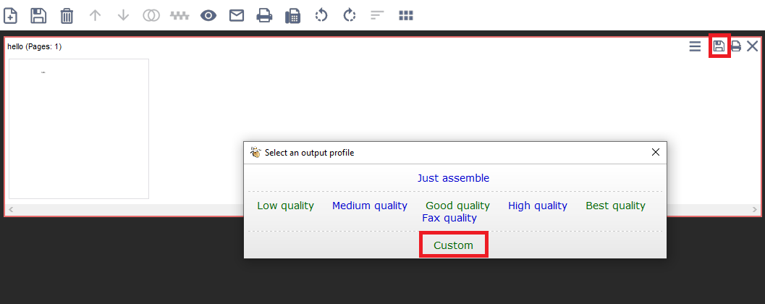This screenshot has width=765, height=304.
Task: Click the eye preview icon
Action: [208, 16]
